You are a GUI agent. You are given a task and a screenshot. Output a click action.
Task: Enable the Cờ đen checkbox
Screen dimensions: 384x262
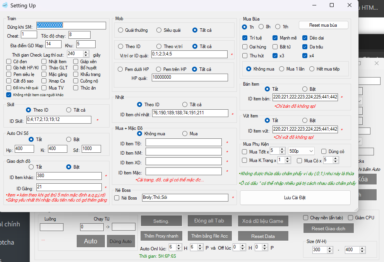(x=9, y=62)
